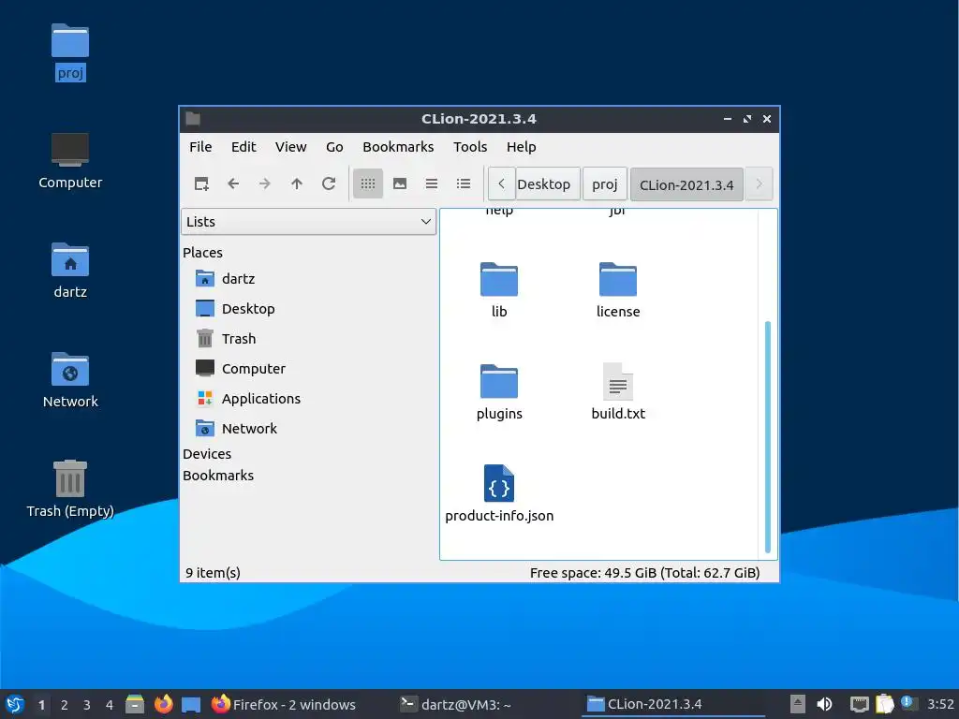Launch file manager from taskbar quick launch

[135, 704]
